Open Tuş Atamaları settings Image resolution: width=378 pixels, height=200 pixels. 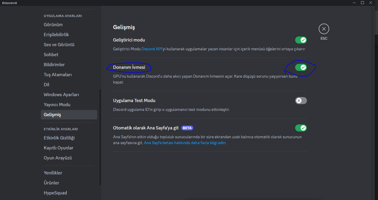pos(69,75)
